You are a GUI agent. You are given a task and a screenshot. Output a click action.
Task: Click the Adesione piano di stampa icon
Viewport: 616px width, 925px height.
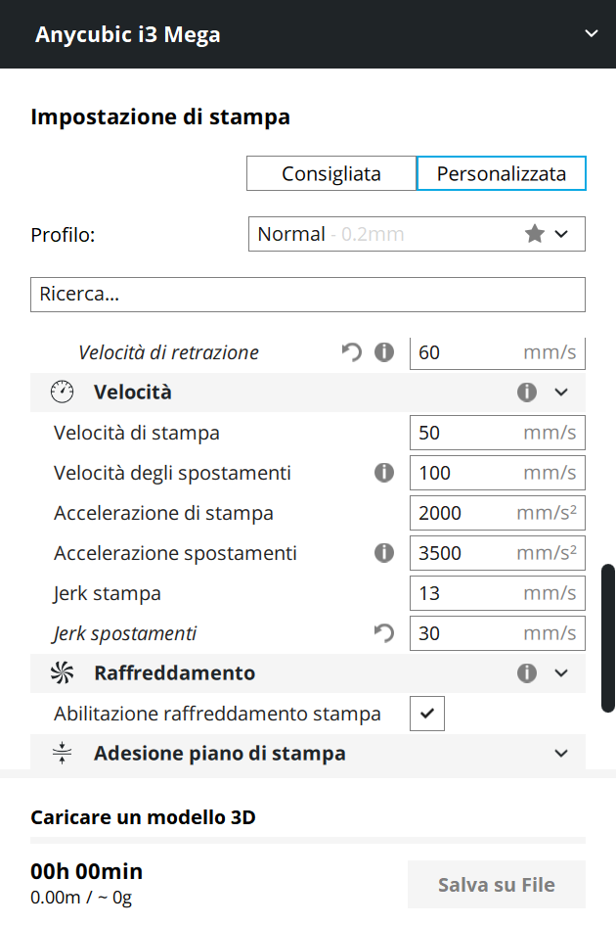(x=62, y=754)
